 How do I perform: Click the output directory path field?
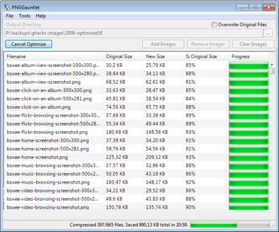pyautogui.click(x=133, y=33)
